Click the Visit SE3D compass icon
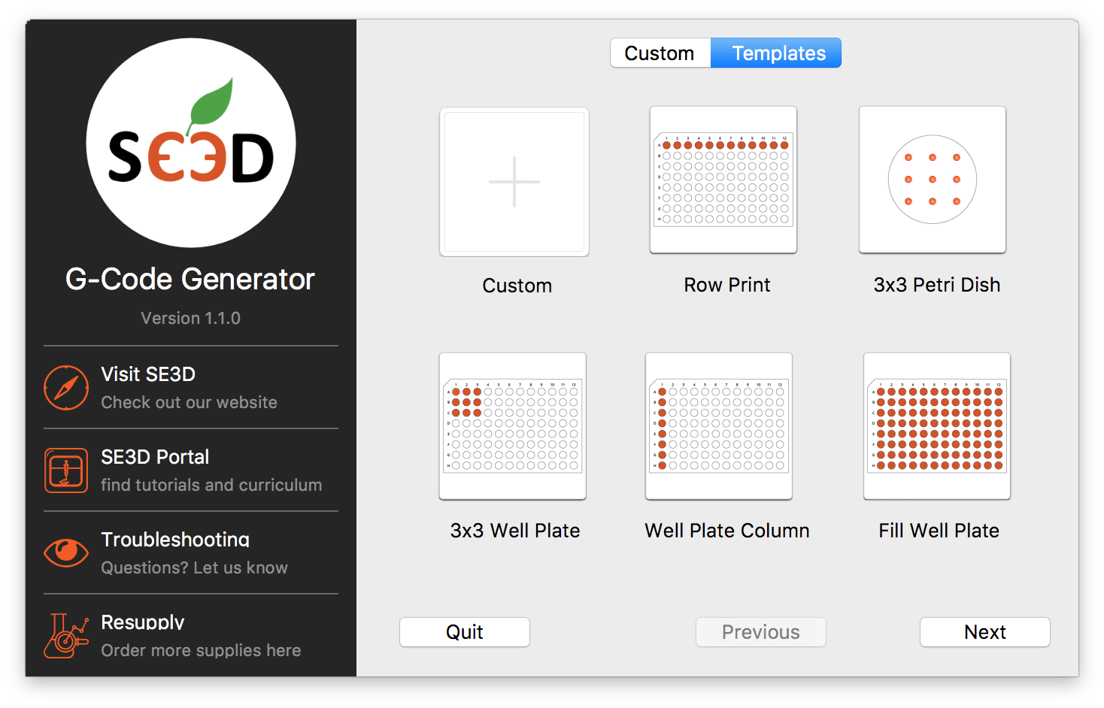The height and width of the screenshot is (708, 1104). click(x=66, y=388)
